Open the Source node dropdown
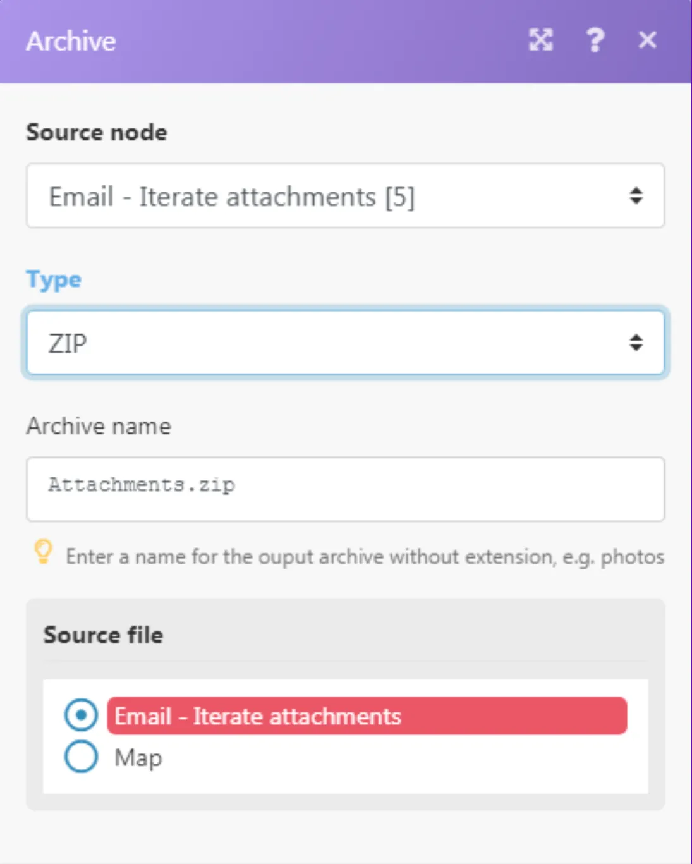 345,196
